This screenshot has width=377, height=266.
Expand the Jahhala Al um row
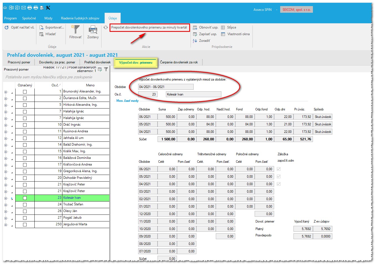point(6,138)
